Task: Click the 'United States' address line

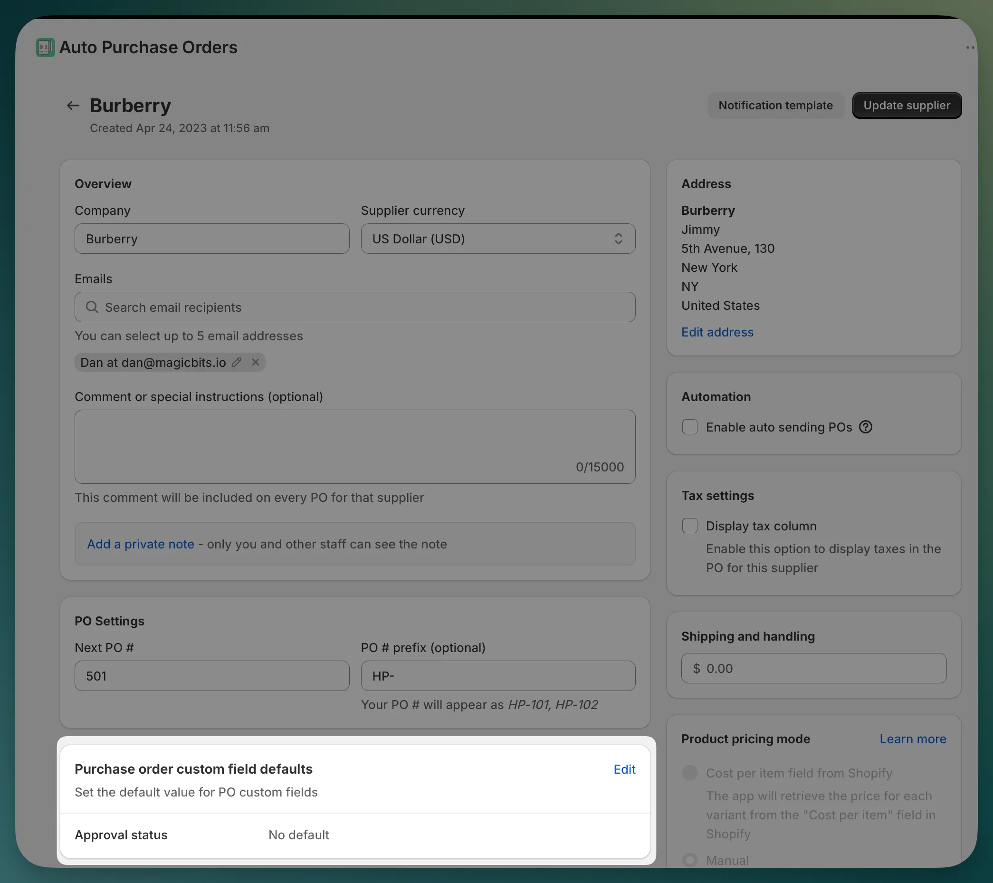Action: pyautogui.click(x=720, y=306)
